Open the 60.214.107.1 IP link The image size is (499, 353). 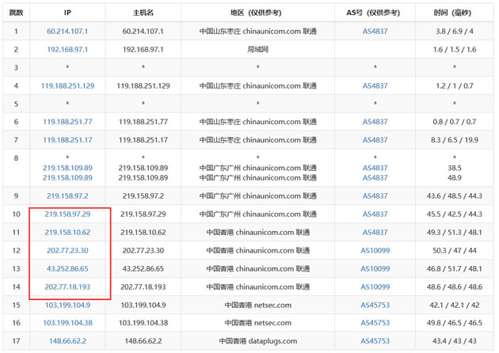67,31
